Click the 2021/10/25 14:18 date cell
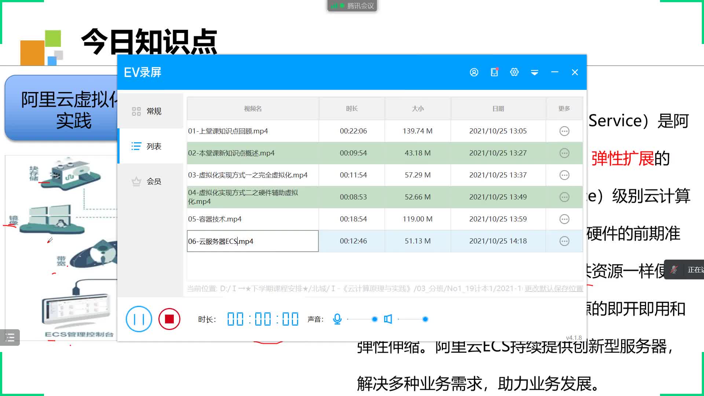Screen dimensions: 704x396 [x=498, y=241]
